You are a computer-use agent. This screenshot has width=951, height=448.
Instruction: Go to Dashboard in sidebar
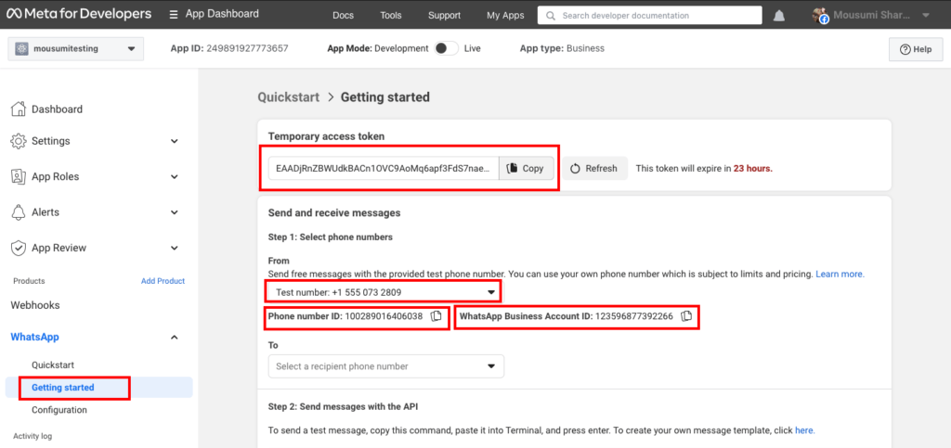coord(57,109)
